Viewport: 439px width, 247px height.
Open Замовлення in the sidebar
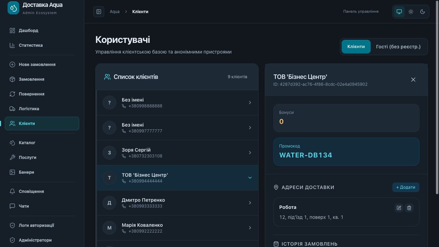pyautogui.click(x=42, y=79)
